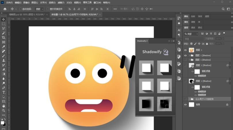
Task: Filter layers by adjustment layers icon
Action: 207,34
